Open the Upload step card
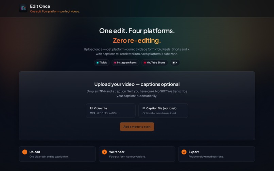 (57, 154)
